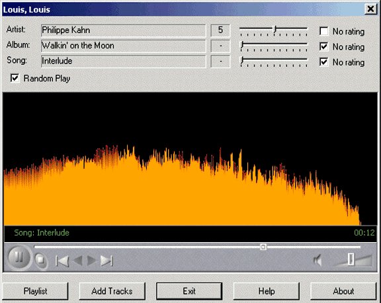Click the Artist field Philippe Kahn
The height and width of the screenshot is (303, 381).
click(x=124, y=30)
